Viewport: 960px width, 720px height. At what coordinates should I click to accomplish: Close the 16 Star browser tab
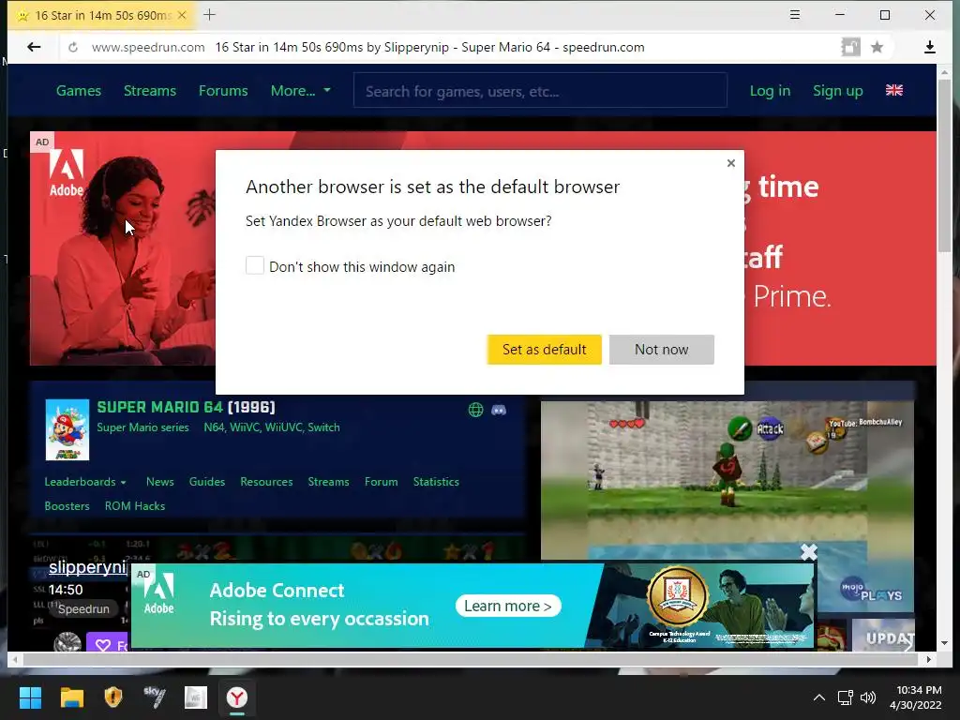[x=182, y=15]
